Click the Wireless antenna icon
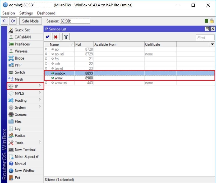The height and width of the screenshot is (183, 216). (x=11, y=51)
